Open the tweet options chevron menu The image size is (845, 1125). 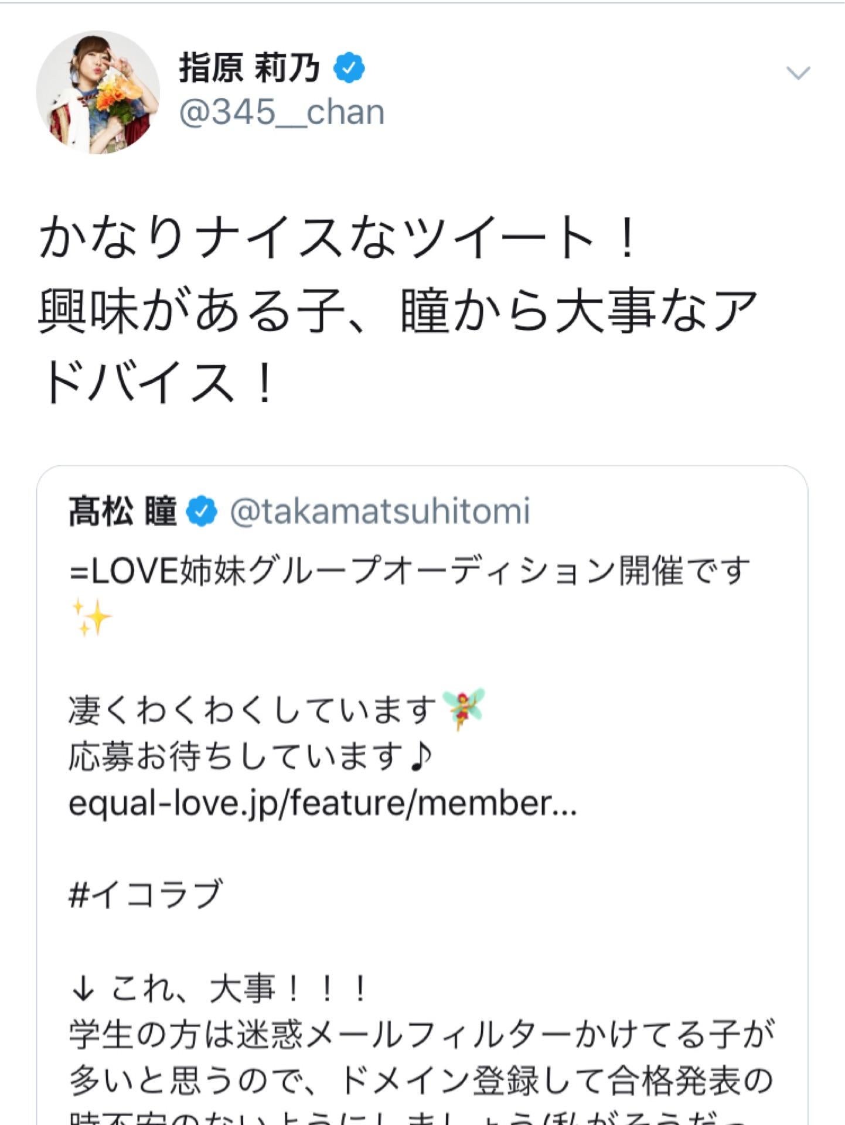point(798,73)
